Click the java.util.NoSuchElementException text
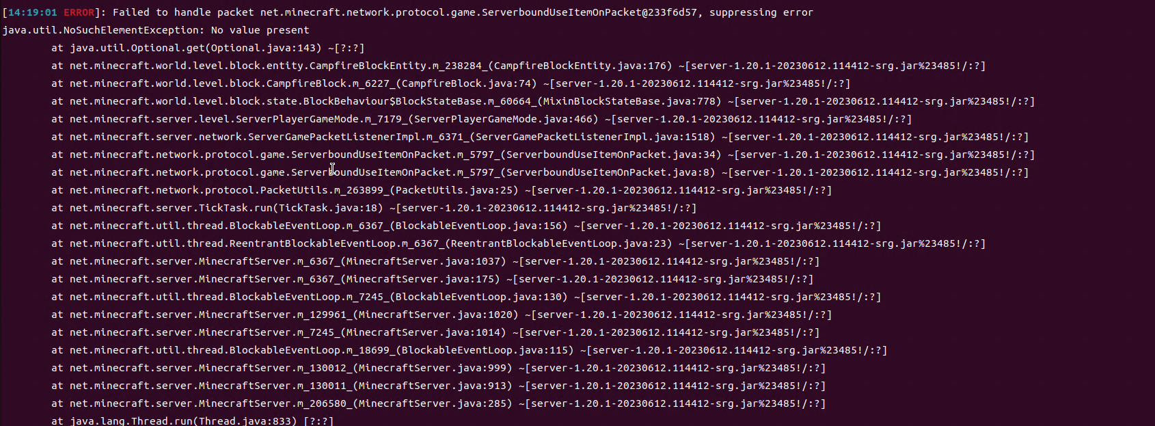Viewport: 1155px width, 426px height. (103, 30)
